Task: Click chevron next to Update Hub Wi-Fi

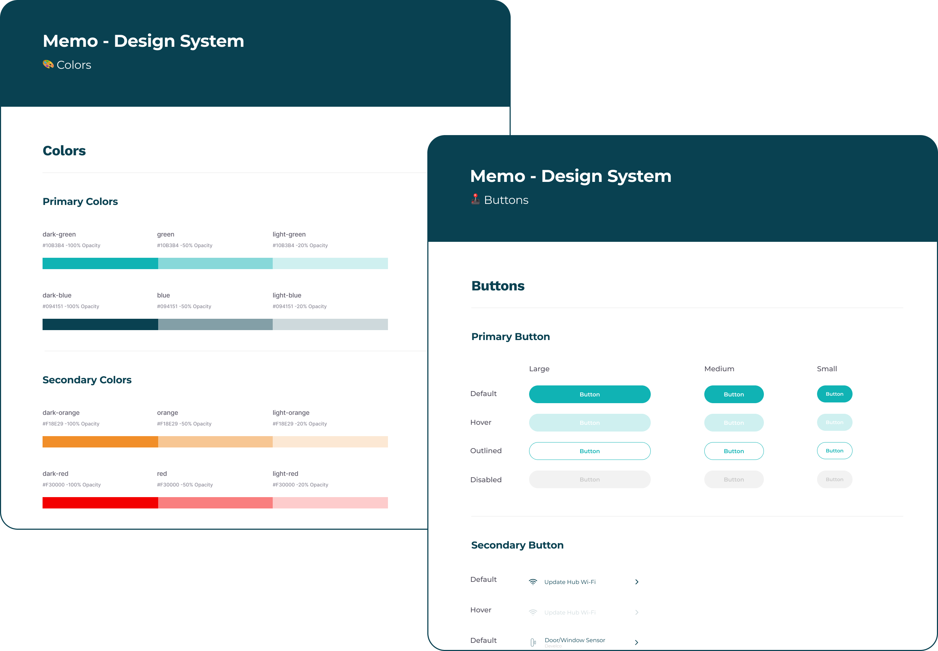Action: click(x=637, y=582)
